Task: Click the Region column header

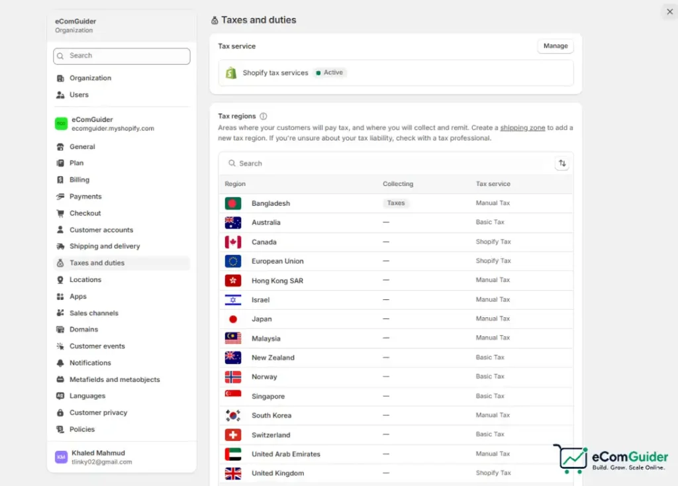Action: coord(235,184)
